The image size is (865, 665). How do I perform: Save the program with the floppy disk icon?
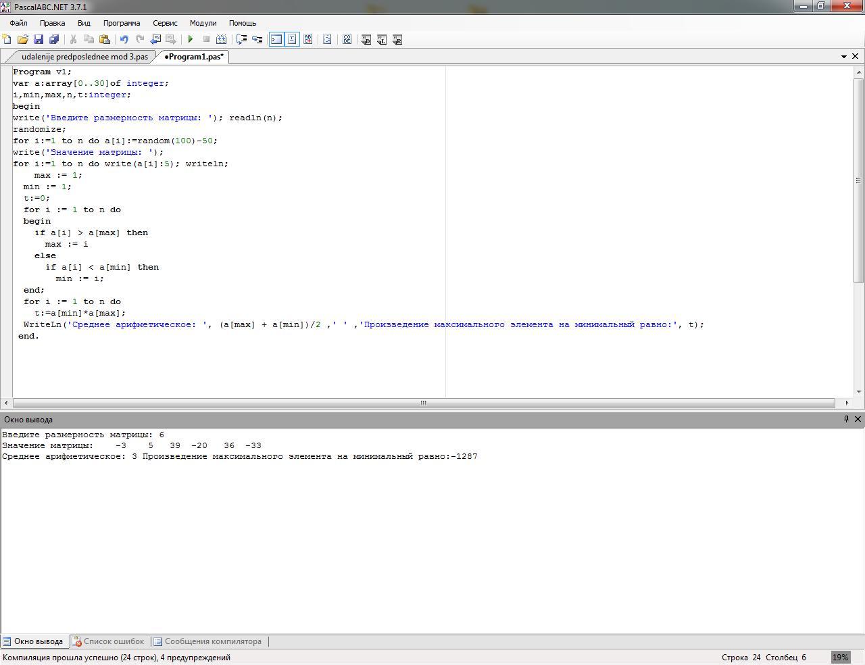[39, 39]
